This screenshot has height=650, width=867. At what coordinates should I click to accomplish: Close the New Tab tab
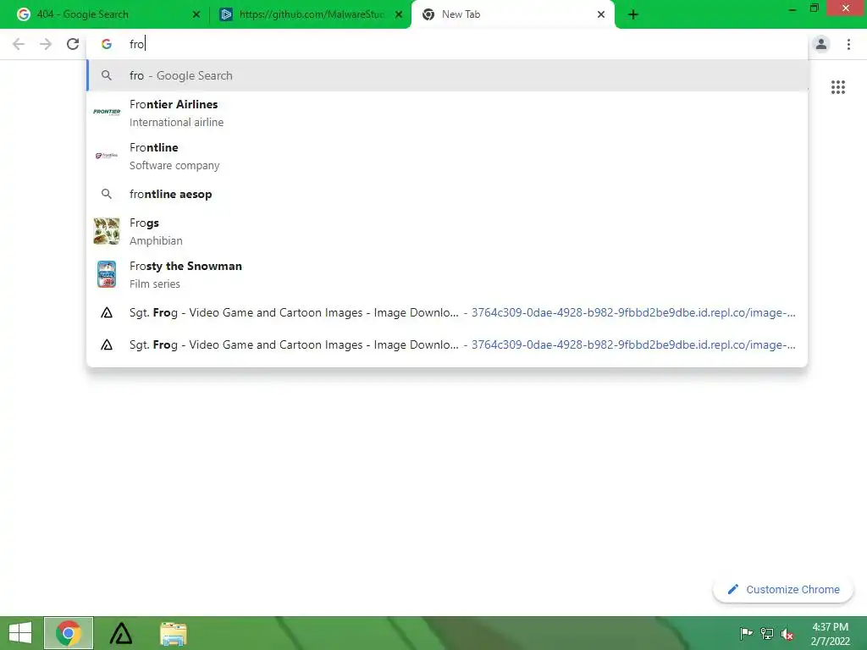click(x=601, y=14)
